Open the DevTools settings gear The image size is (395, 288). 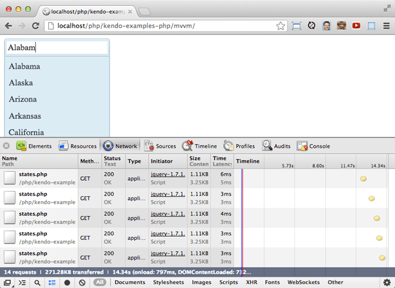click(x=387, y=283)
